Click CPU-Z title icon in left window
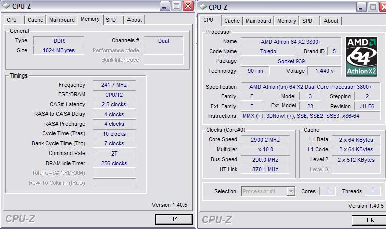The width and height of the screenshot is (386, 229). [x=6, y=6]
